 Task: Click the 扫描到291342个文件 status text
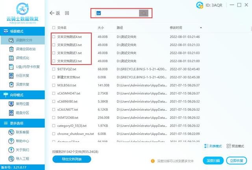(75, 152)
